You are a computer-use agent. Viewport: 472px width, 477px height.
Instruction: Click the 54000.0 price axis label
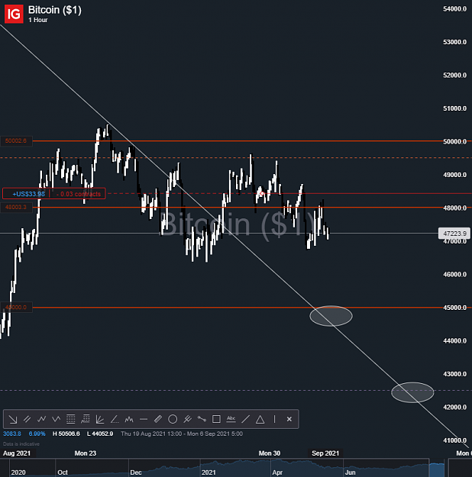(x=454, y=9)
